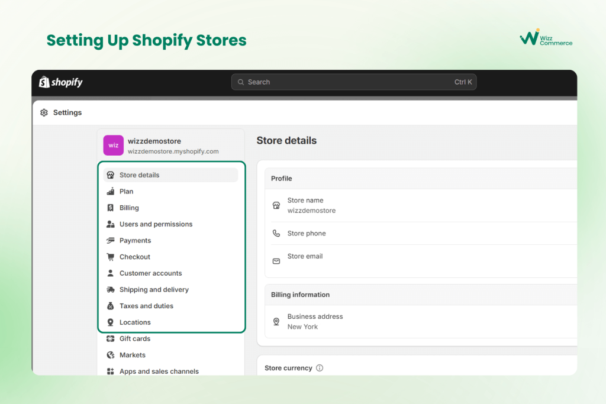Click the wiz store avatar
Viewport: 606px width, 404px height.
[x=113, y=146]
